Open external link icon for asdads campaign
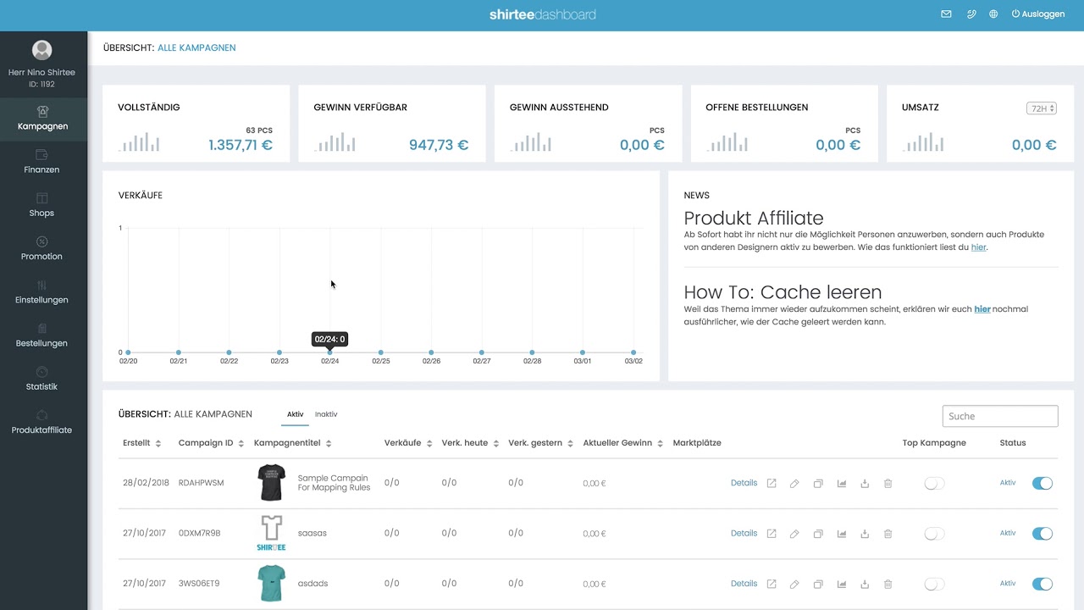The image size is (1084, 610). point(772,584)
